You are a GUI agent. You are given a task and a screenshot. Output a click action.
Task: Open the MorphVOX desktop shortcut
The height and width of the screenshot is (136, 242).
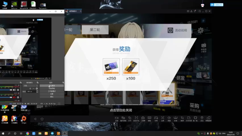pos(24,5)
